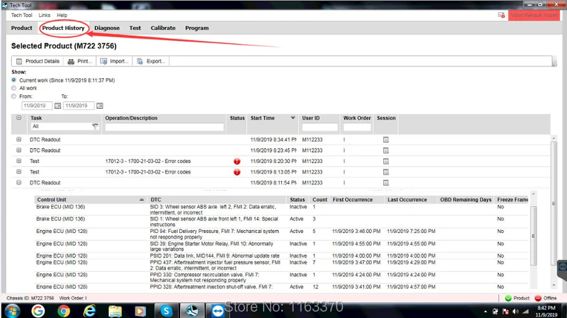Open the Product History tab
The height and width of the screenshot is (318, 567).
pyautogui.click(x=64, y=28)
